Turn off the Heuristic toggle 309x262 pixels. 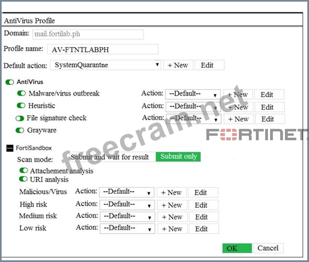(21, 106)
